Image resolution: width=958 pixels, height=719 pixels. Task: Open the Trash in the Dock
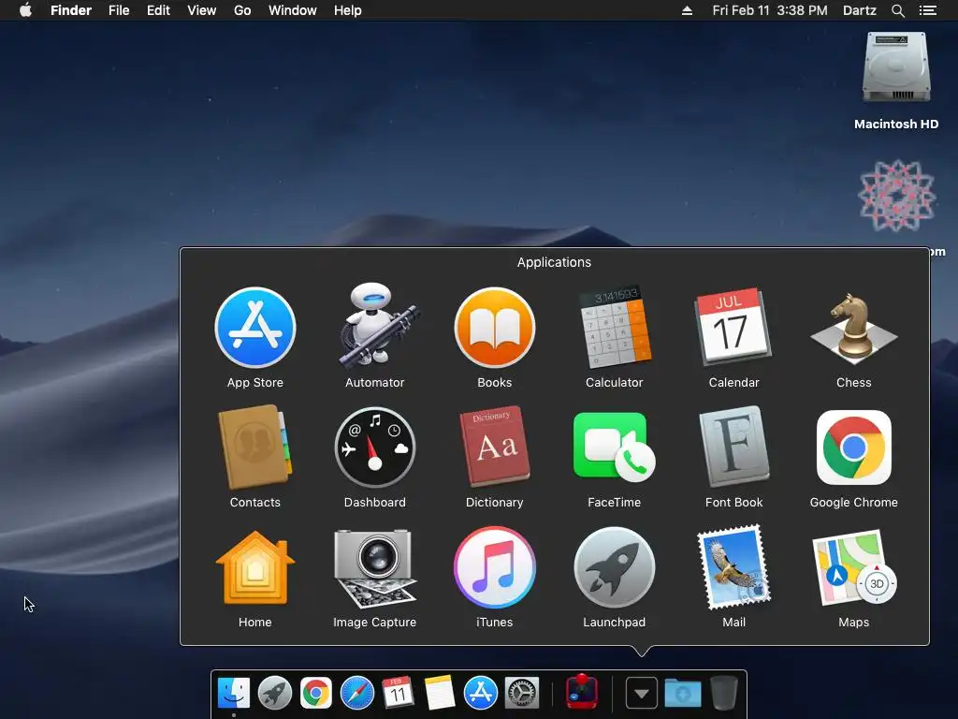(724, 694)
